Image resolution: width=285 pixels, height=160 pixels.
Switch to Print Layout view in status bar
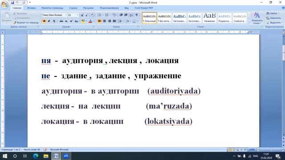230,150
